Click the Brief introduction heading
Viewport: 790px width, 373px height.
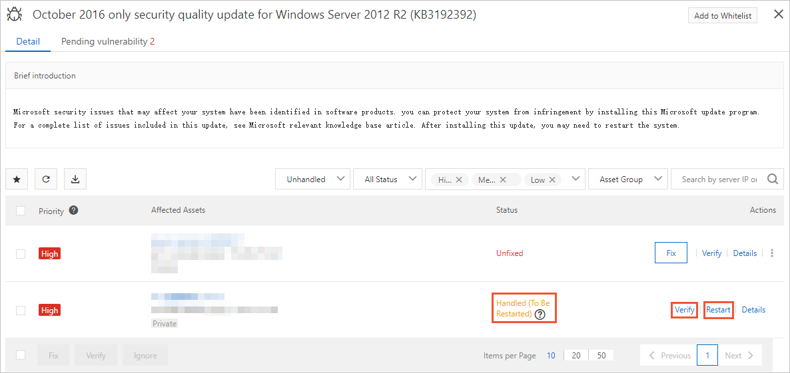(x=45, y=76)
